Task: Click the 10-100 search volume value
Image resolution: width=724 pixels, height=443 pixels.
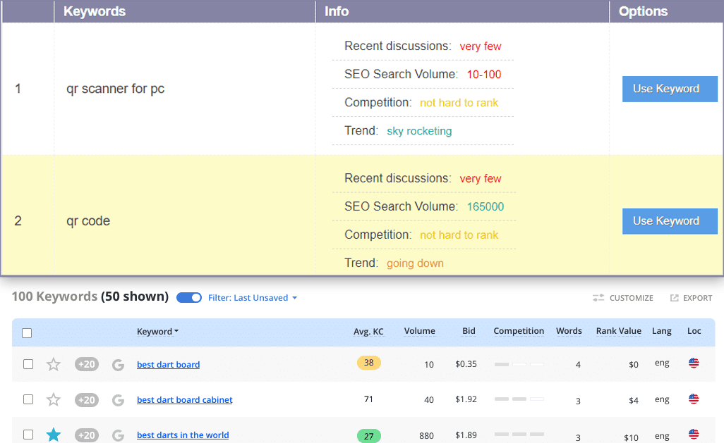Action: pyautogui.click(x=484, y=74)
